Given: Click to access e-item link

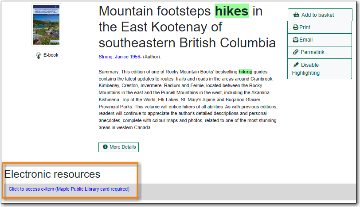Looking at the screenshot, I should 69,189.
